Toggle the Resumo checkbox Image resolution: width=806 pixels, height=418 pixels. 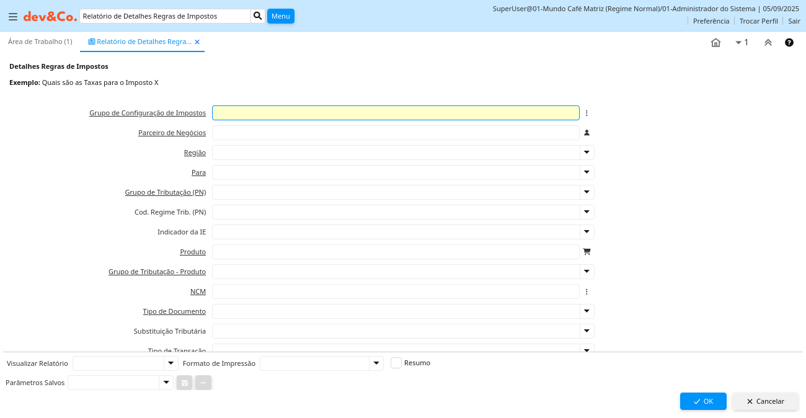tap(396, 363)
